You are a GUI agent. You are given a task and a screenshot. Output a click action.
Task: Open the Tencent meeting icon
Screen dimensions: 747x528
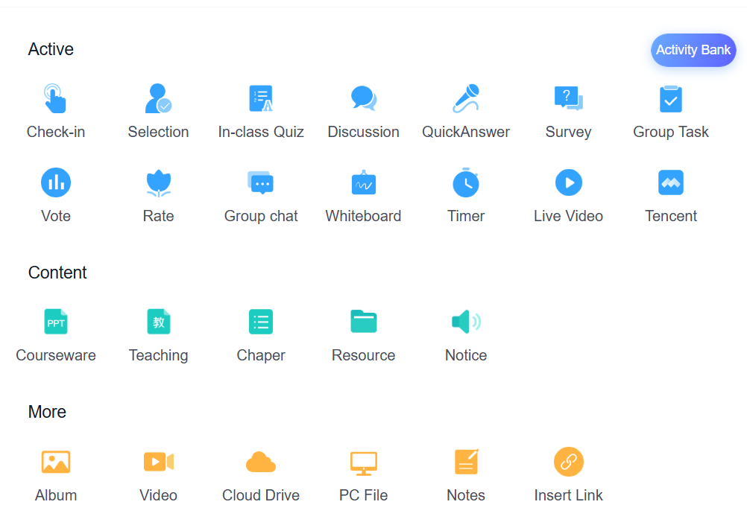point(670,182)
